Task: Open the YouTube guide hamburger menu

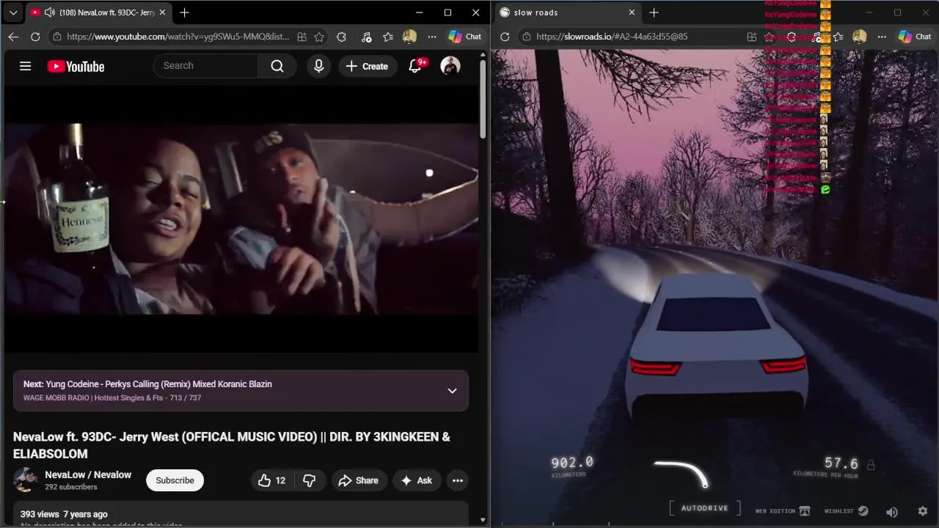Action: pos(25,66)
